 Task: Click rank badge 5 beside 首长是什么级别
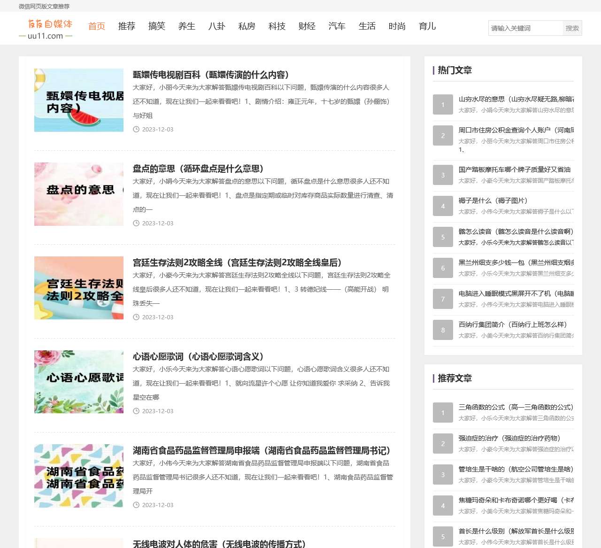(x=443, y=537)
